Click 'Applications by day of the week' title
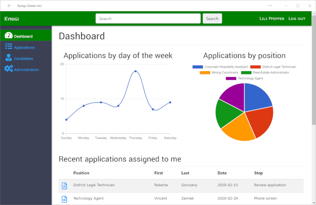The width and height of the screenshot is (316, 205). click(x=118, y=55)
